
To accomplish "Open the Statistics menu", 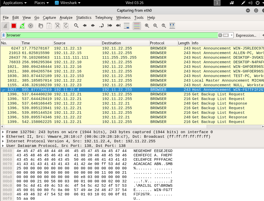I will coord(84,18).
